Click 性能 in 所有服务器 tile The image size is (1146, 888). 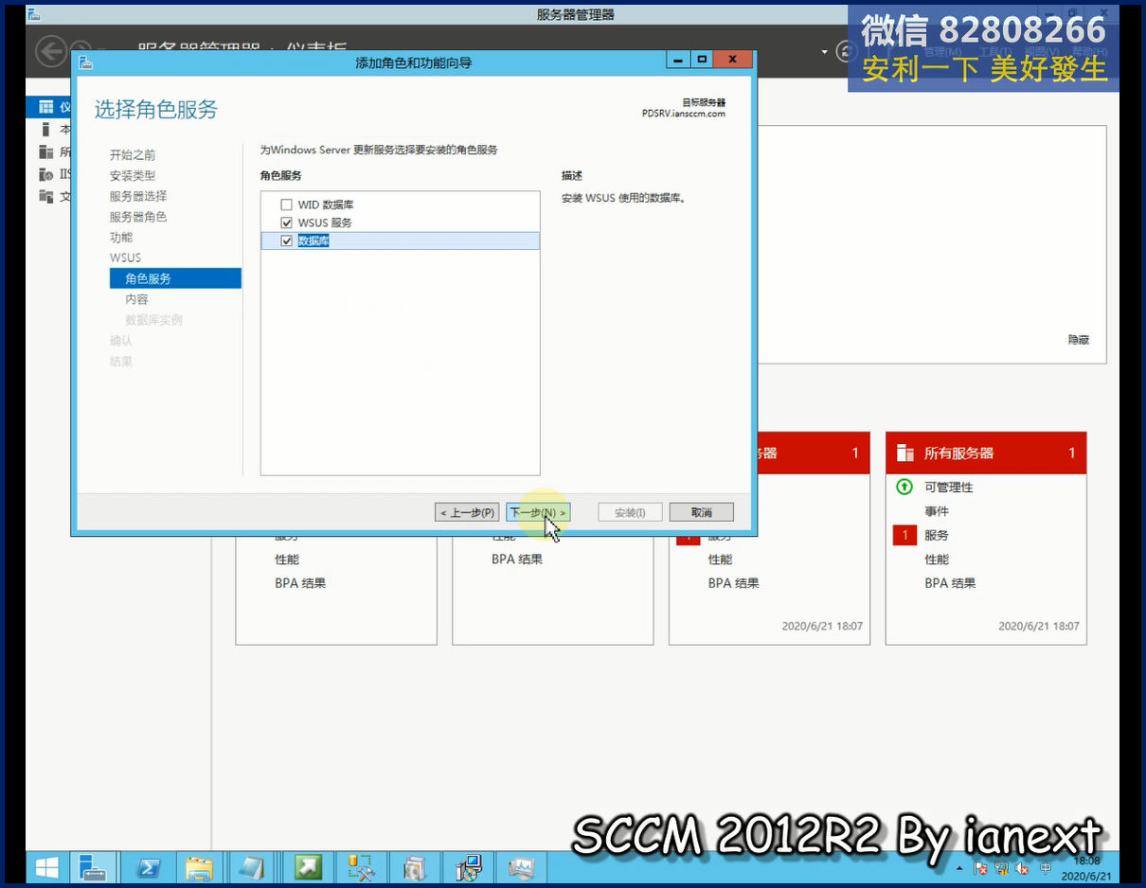(x=937, y=559)
